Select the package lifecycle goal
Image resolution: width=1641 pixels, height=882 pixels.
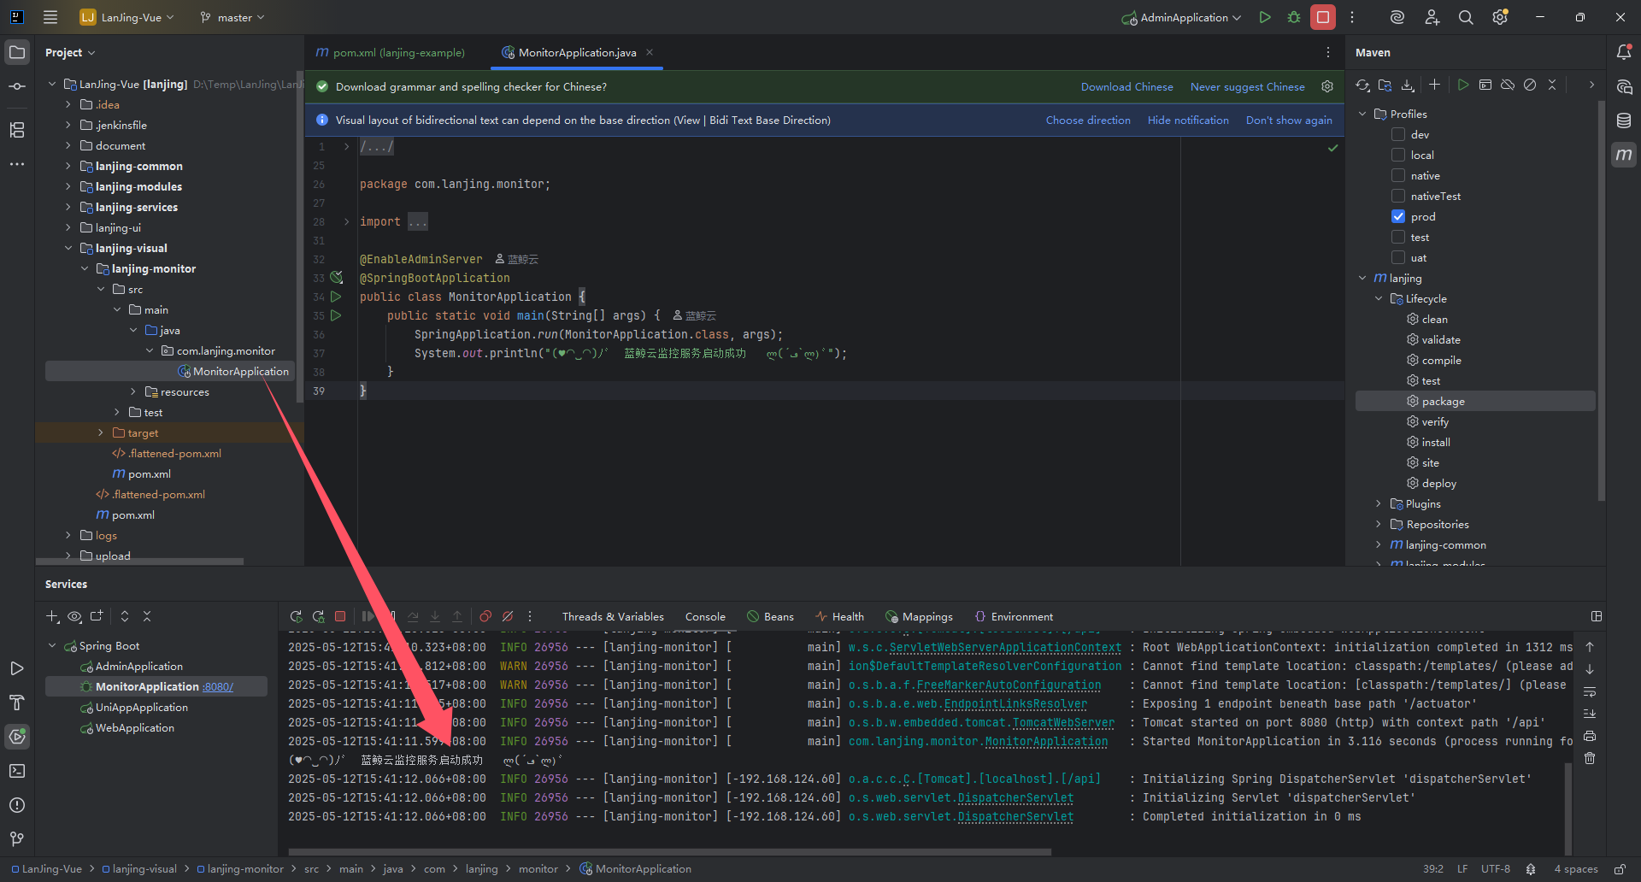tap(1475, 401)
